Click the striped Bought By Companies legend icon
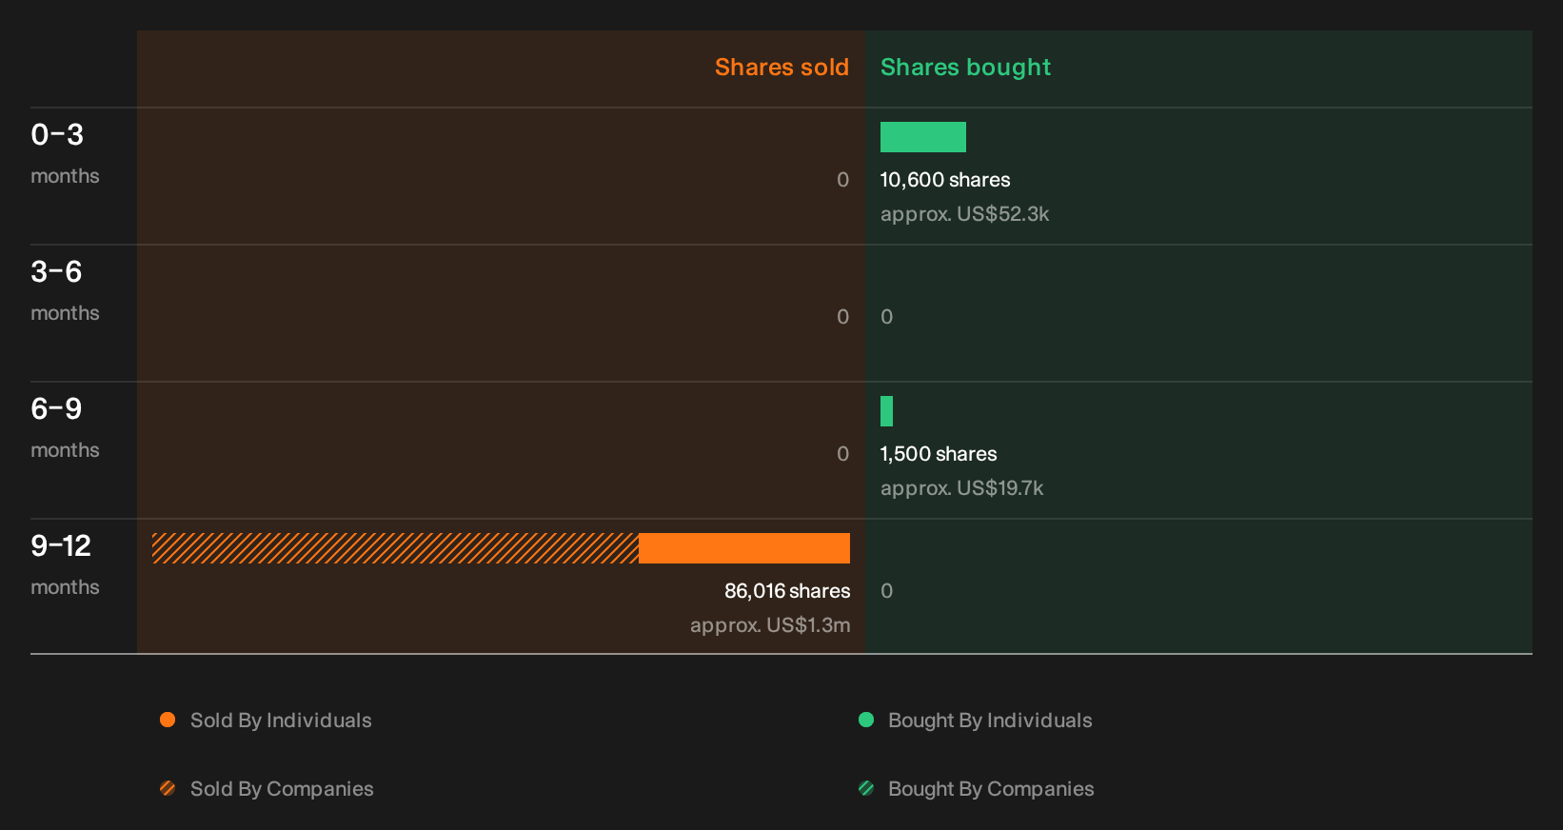Image resolution: width=1563 pixels, height=830 pixels. tap(866, 788)
